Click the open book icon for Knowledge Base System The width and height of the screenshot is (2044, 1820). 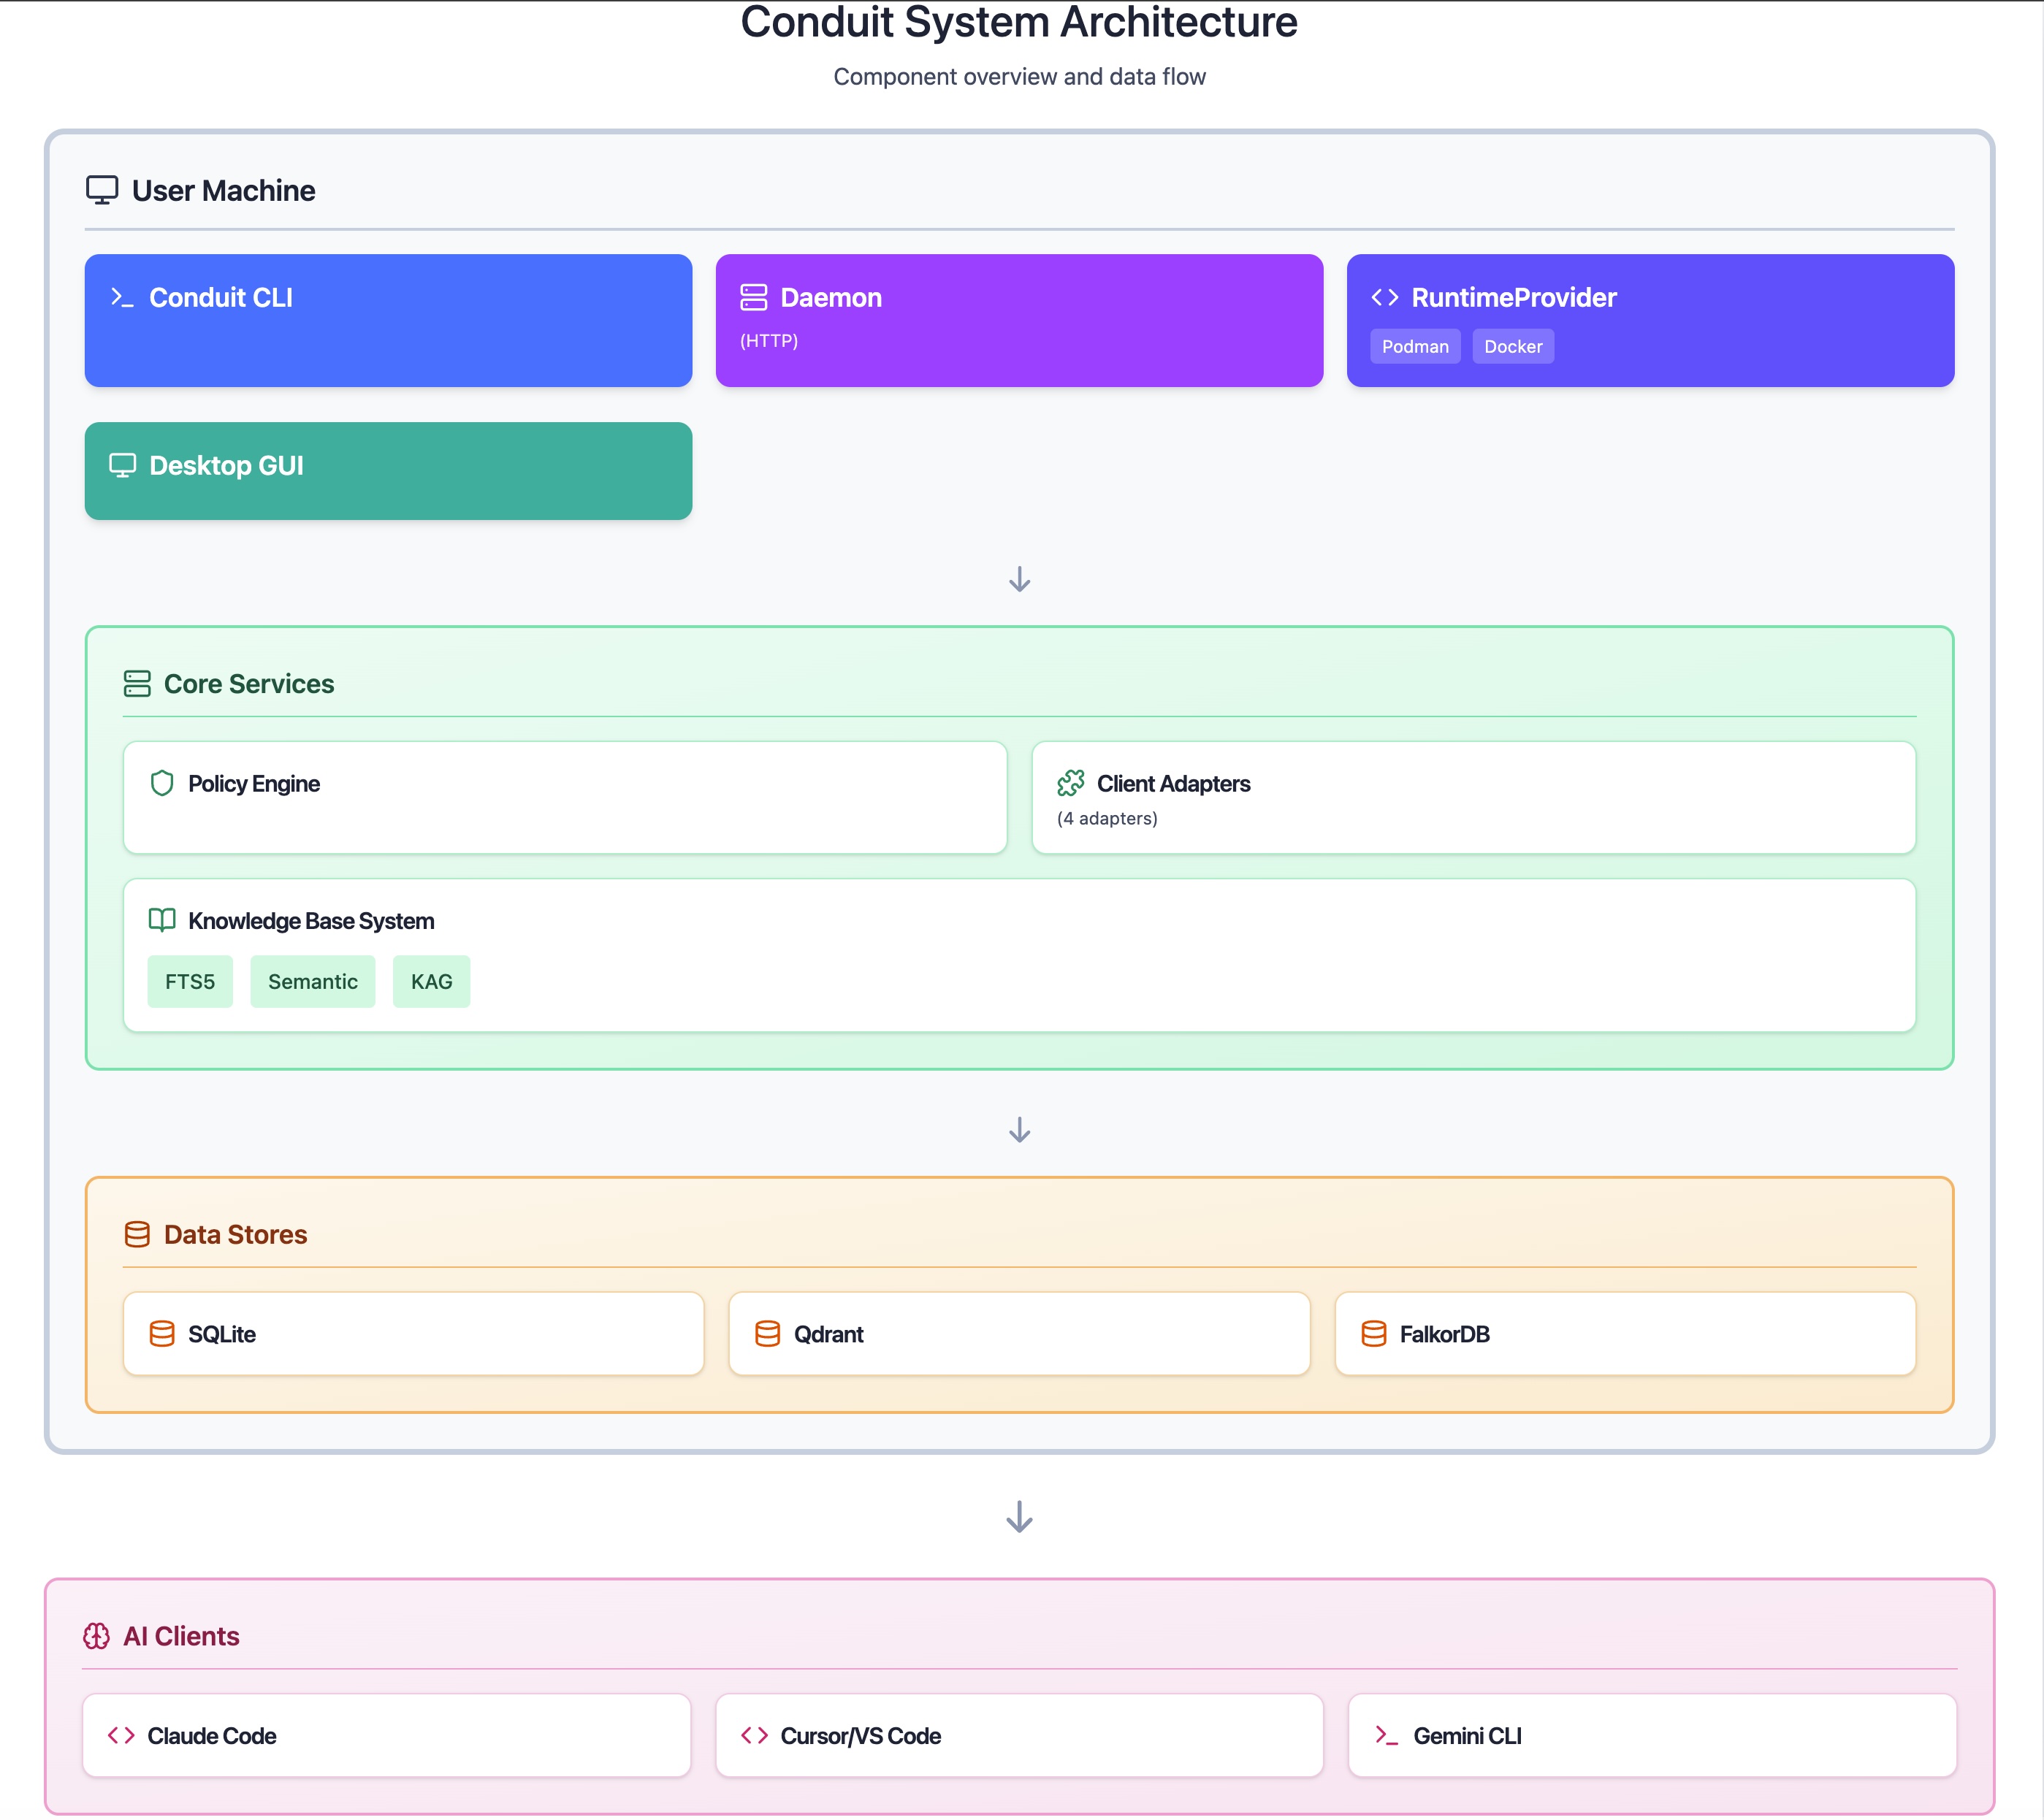tap(163, 920)
